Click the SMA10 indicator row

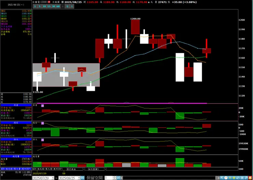[16, 14]
